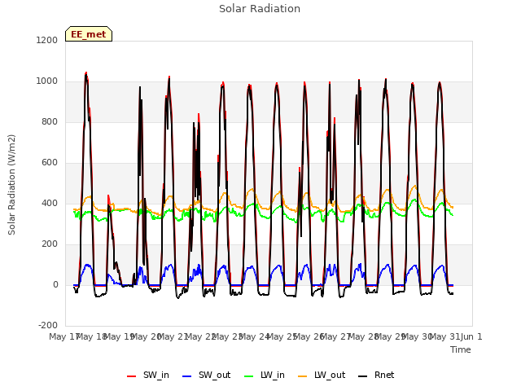Click the 400 y-axis tick label
The height and width of the screenshot is (391, 521).
(50, 204)
